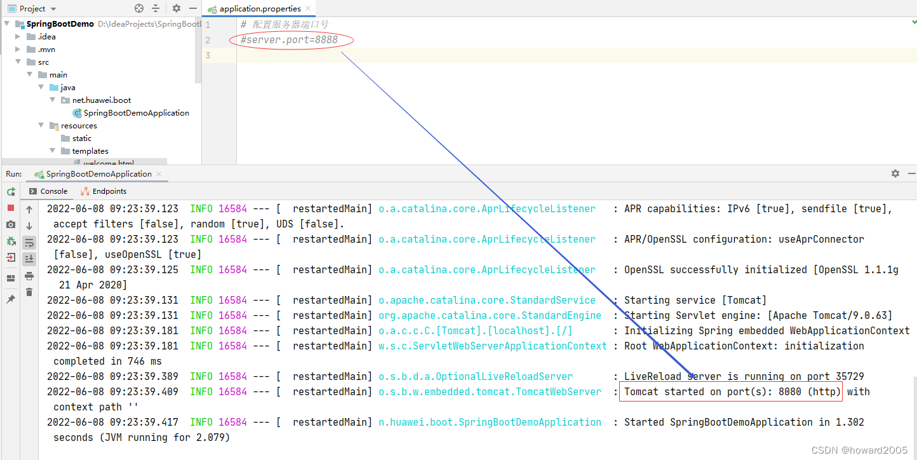Open the restore layout icon in Run sidebar
Screen dimensions: 917x460
click(x=11, y=278)
